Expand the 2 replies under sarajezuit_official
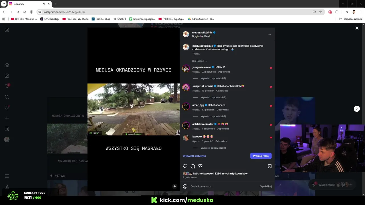 tap(213, 97)
